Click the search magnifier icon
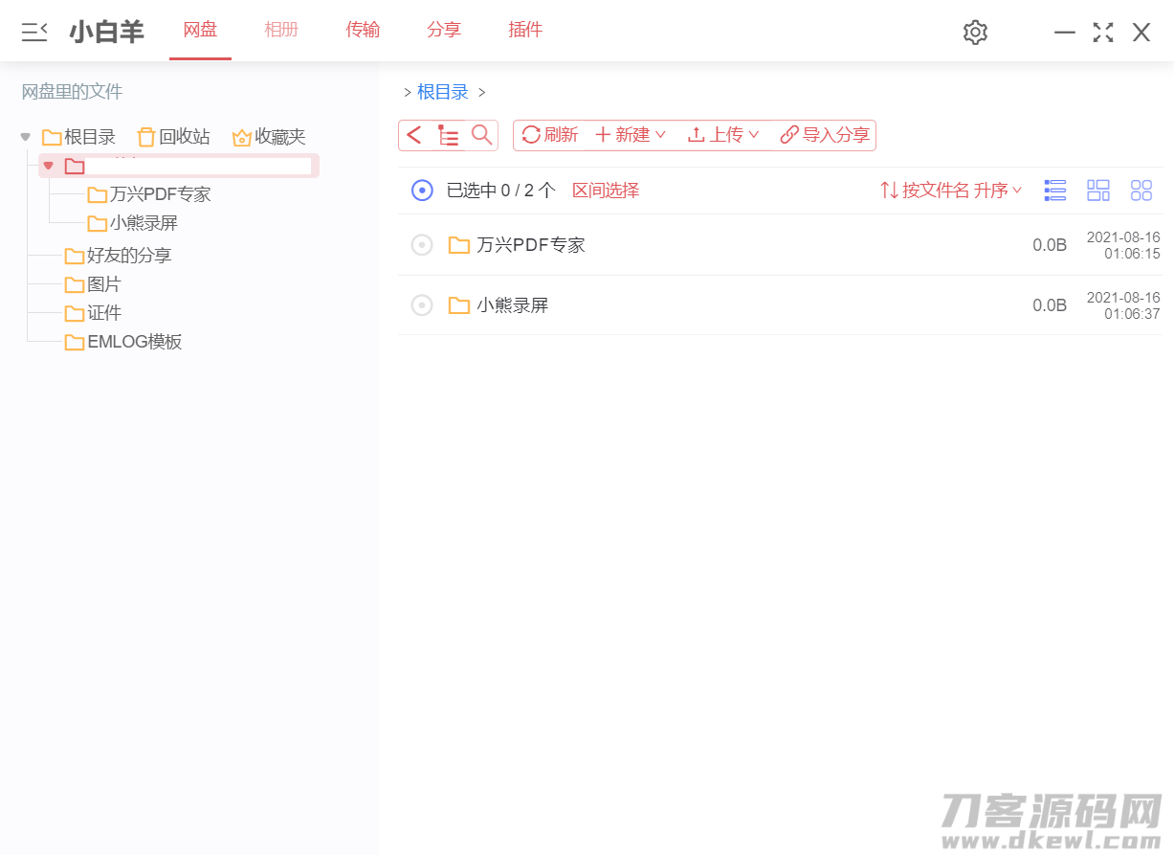The height and width of the screenshot is (855, 1174). [x=481, y=134]
